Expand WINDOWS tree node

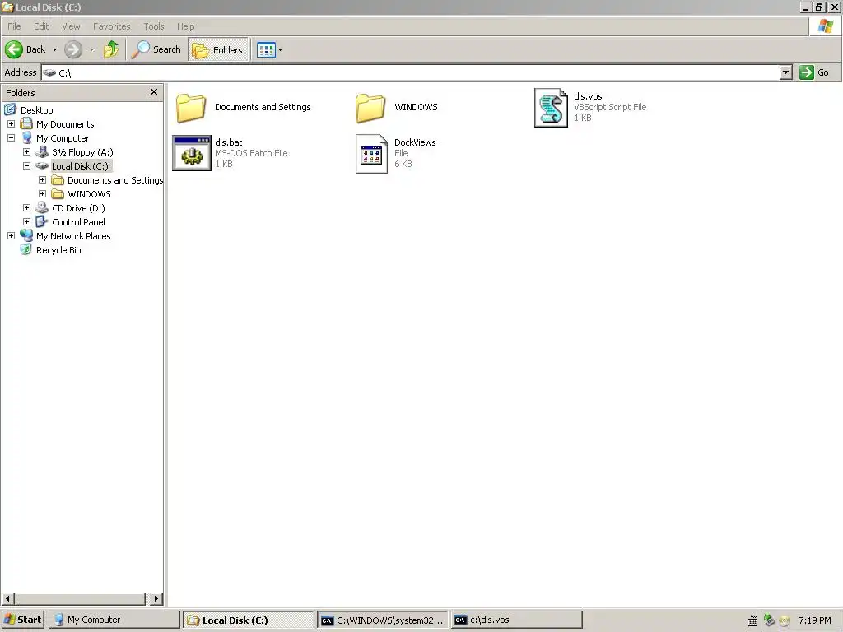(x=42, y=193)
